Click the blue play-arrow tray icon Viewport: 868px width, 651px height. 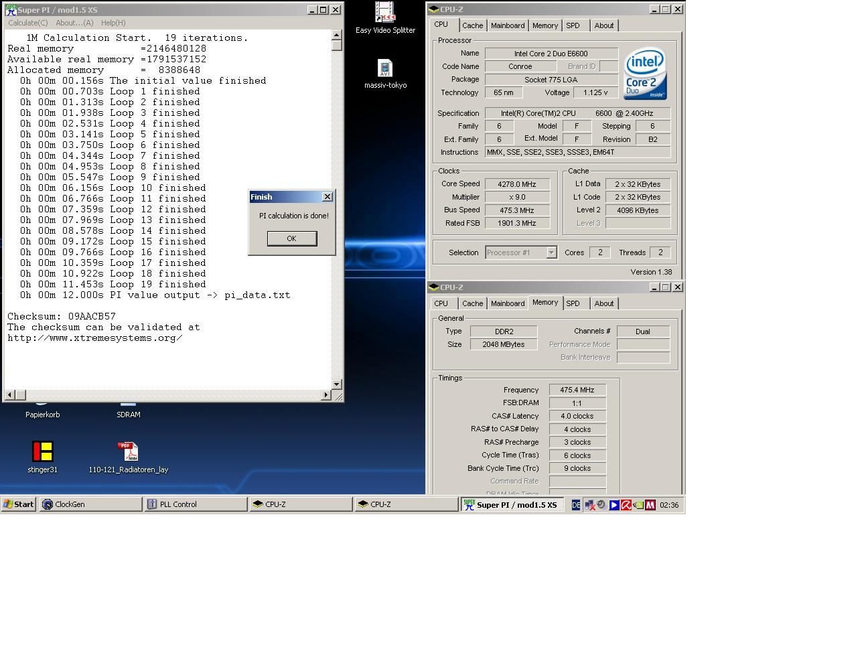click(613, 505)
